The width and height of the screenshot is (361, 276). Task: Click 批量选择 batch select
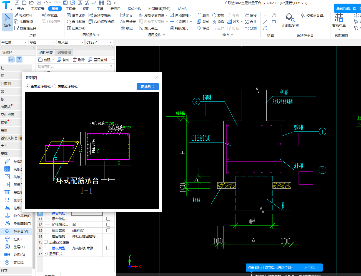(24, 22)
